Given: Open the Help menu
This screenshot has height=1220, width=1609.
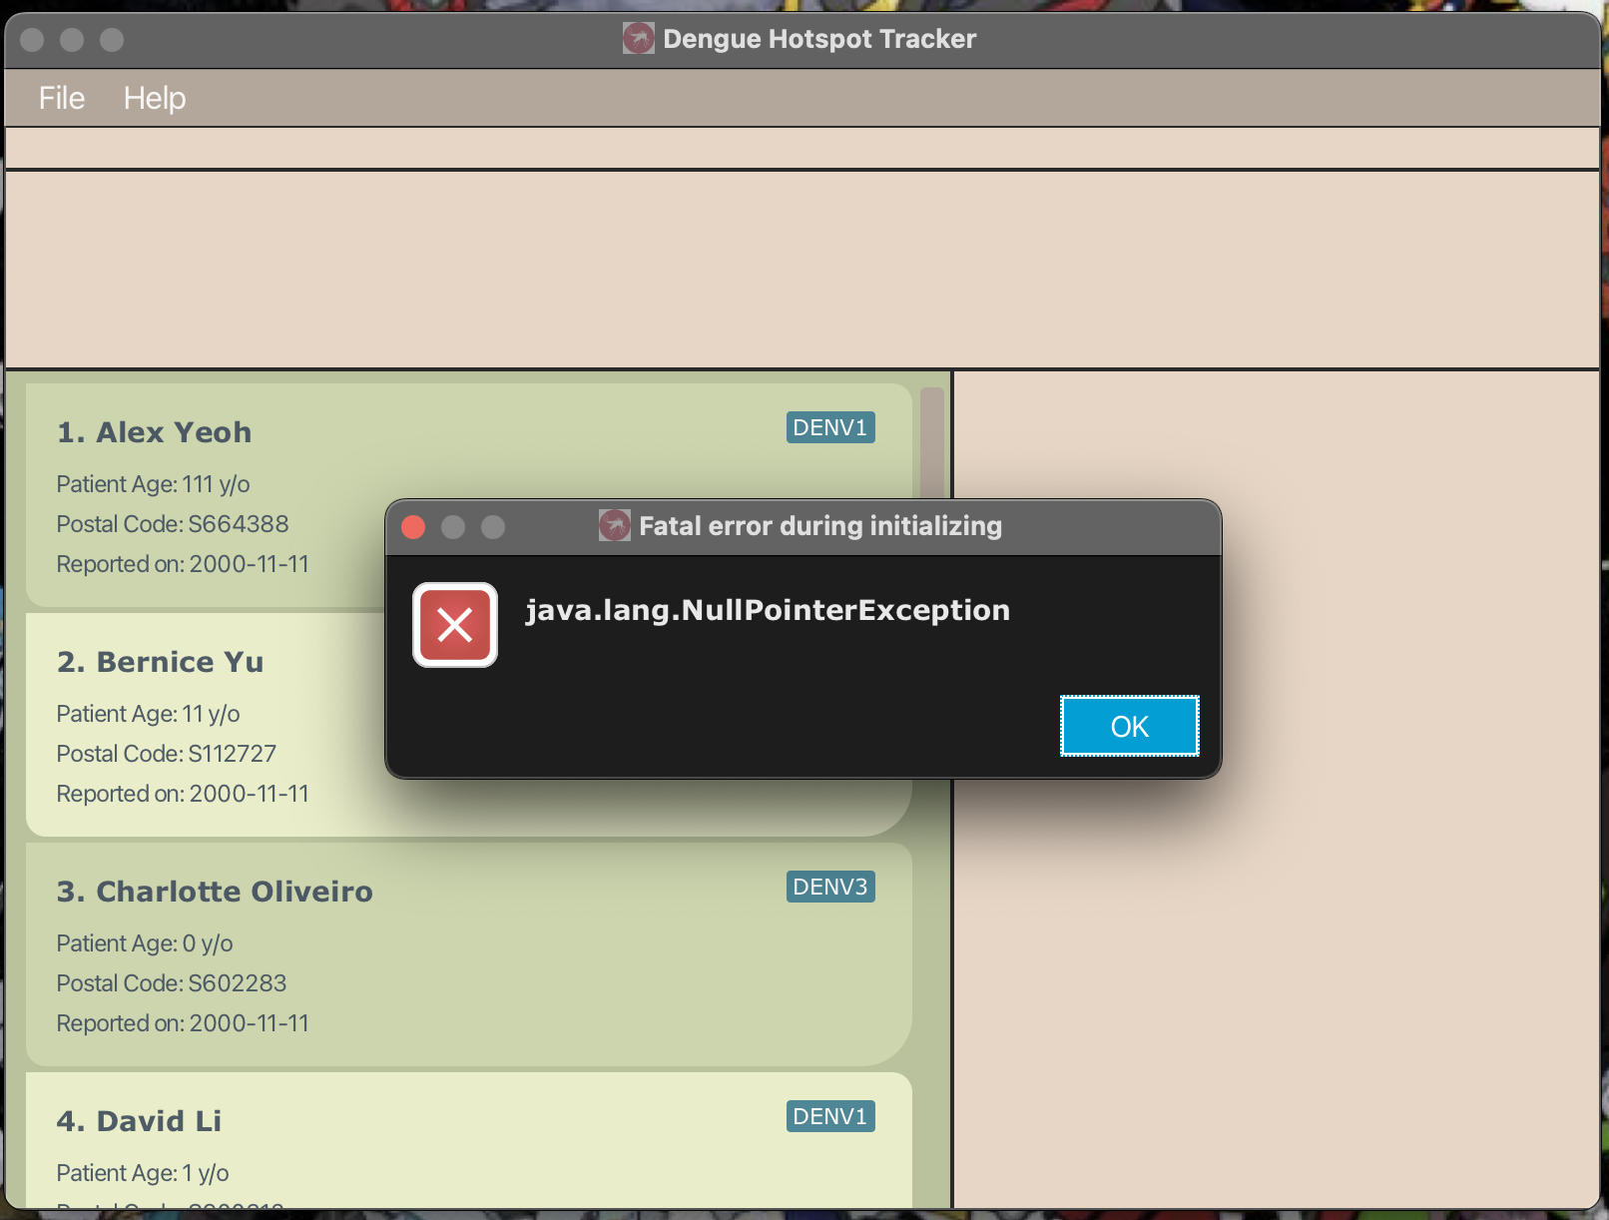Looking at the screenshot, I should click(155, 98).
